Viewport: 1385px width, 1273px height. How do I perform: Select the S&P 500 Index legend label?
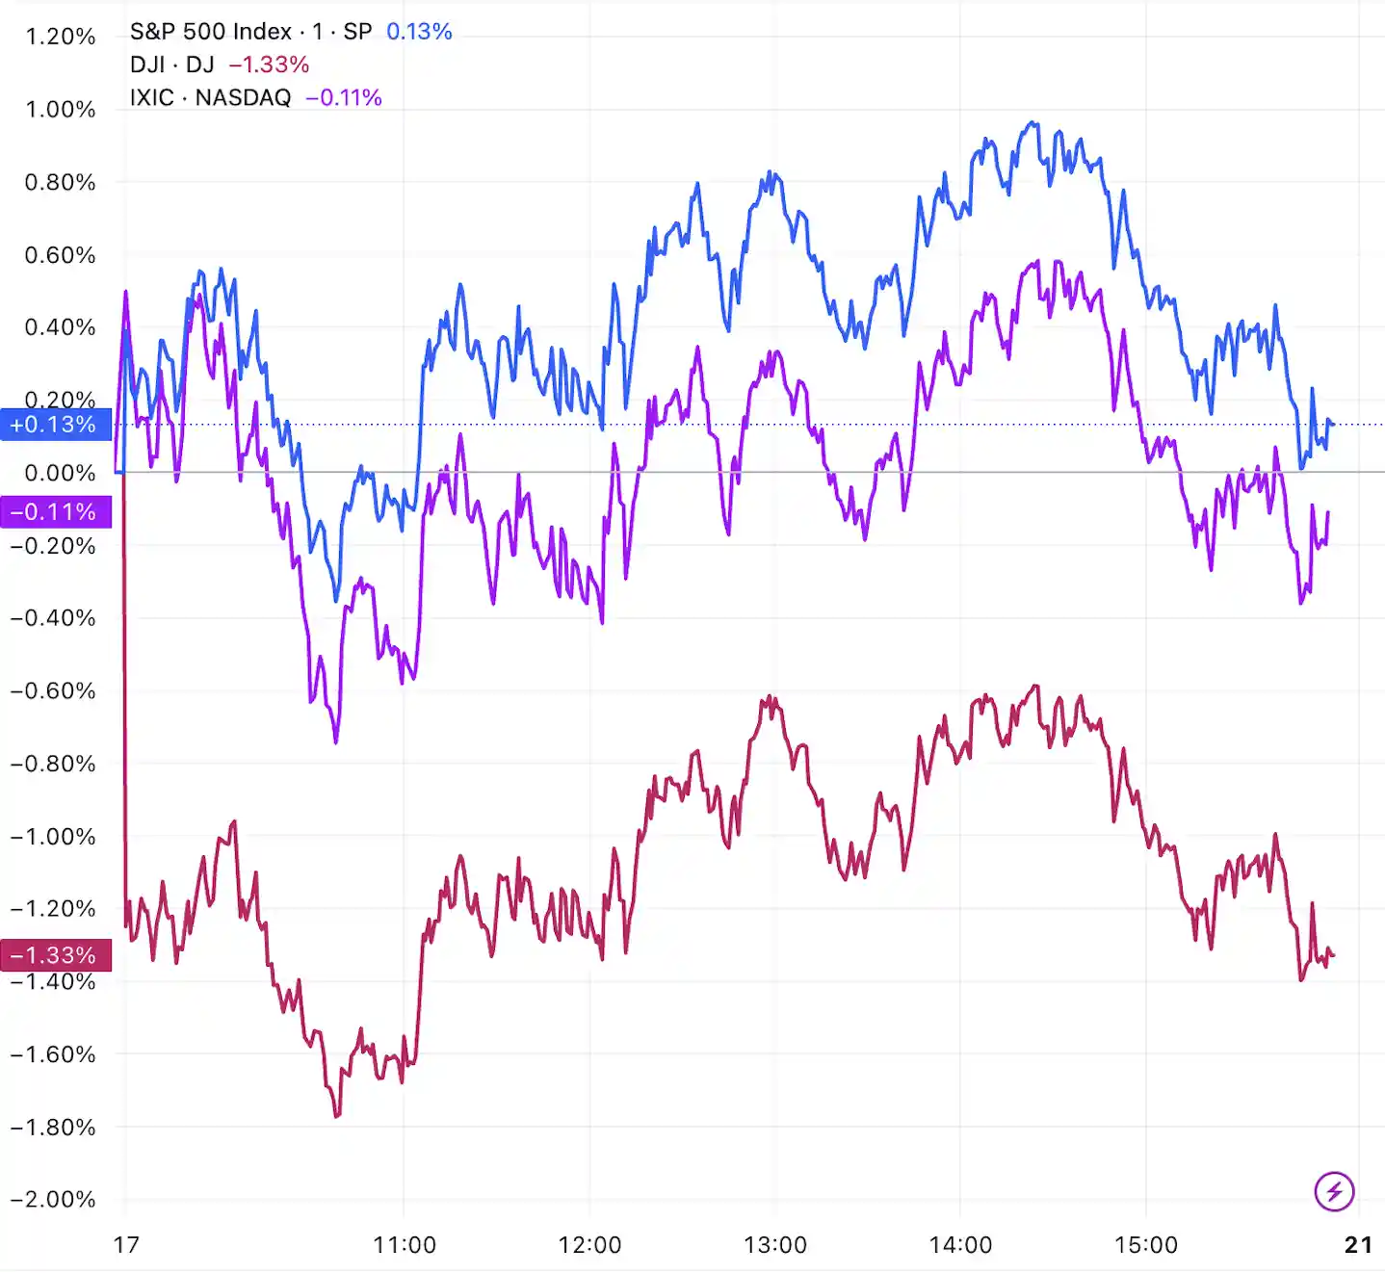click(250, 32)
